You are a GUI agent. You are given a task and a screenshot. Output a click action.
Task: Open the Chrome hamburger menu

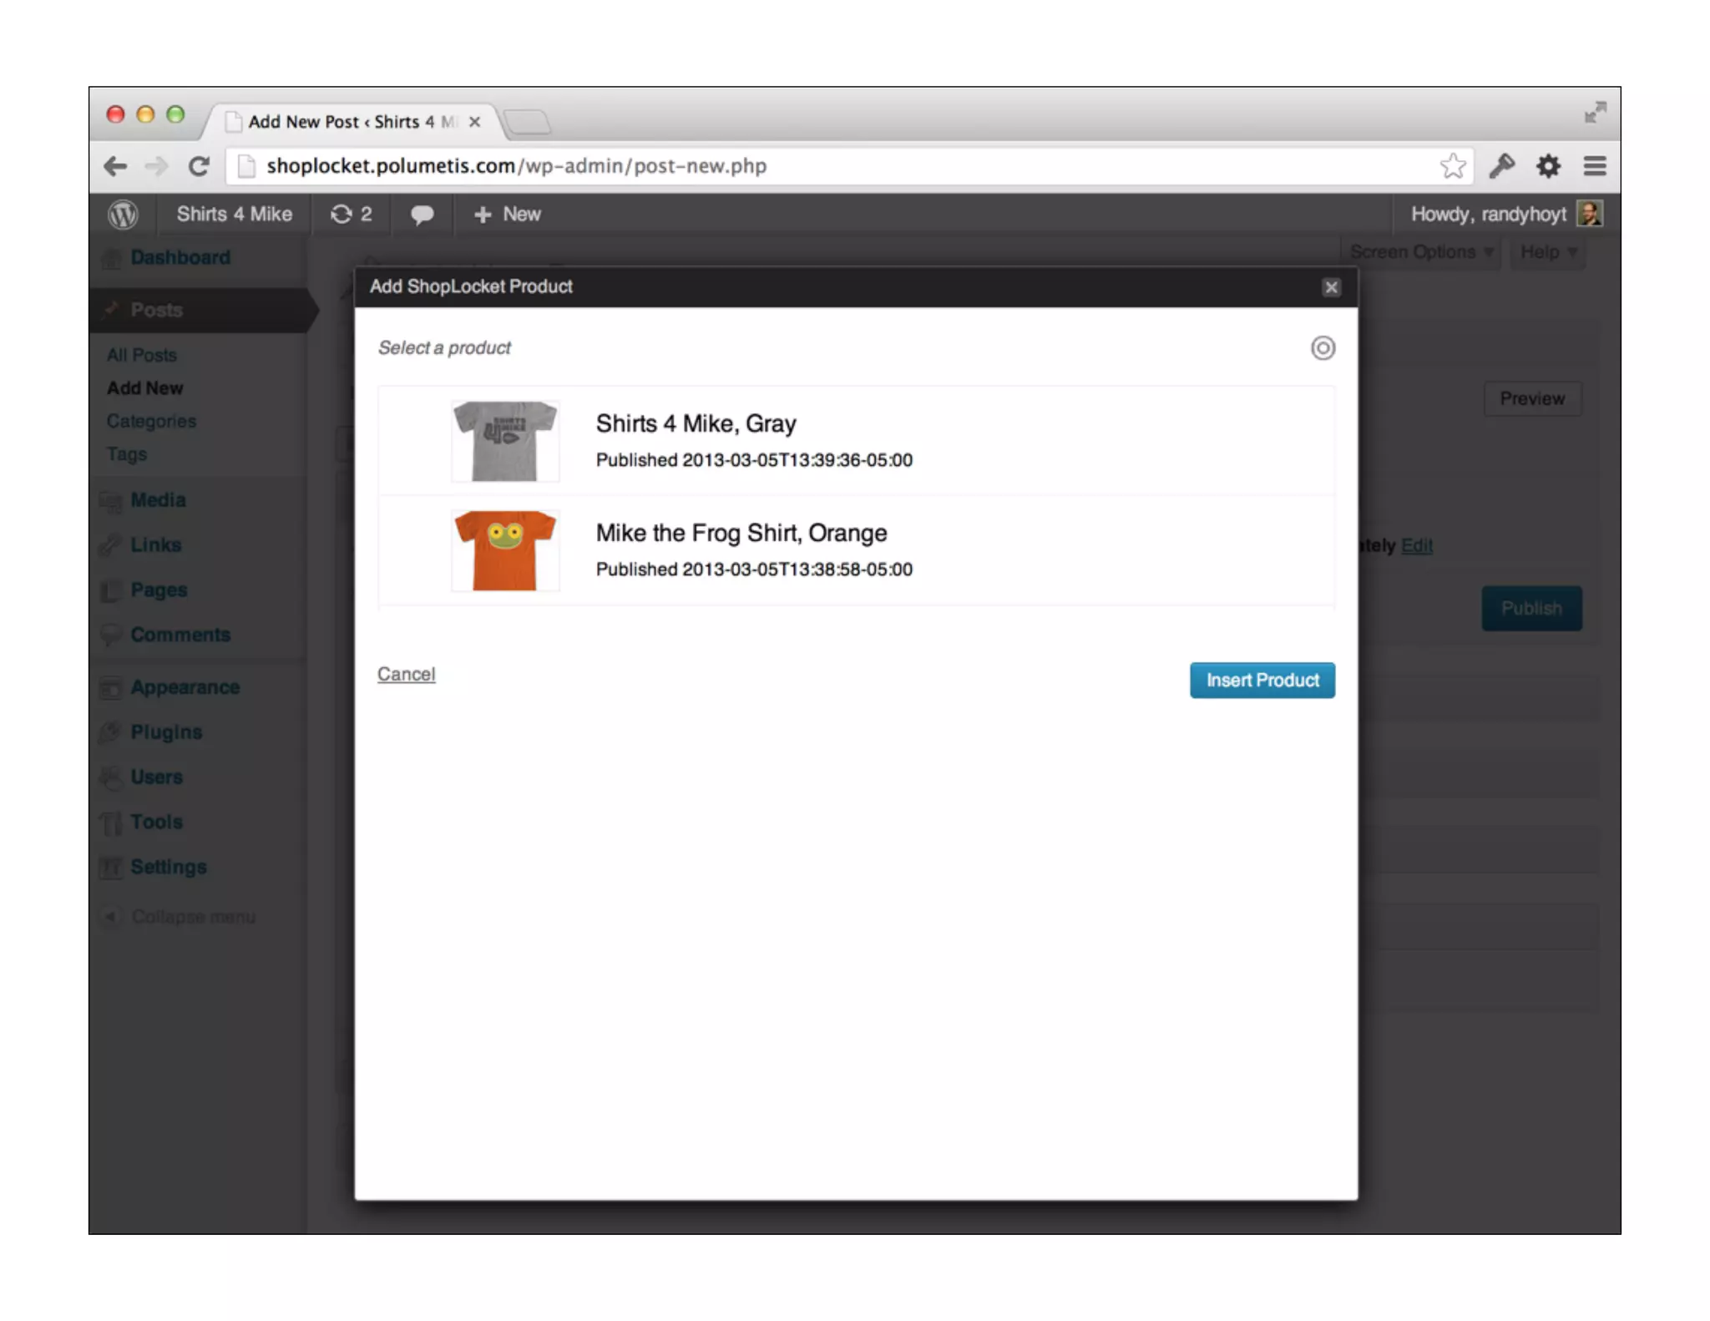coord(1595,166)
